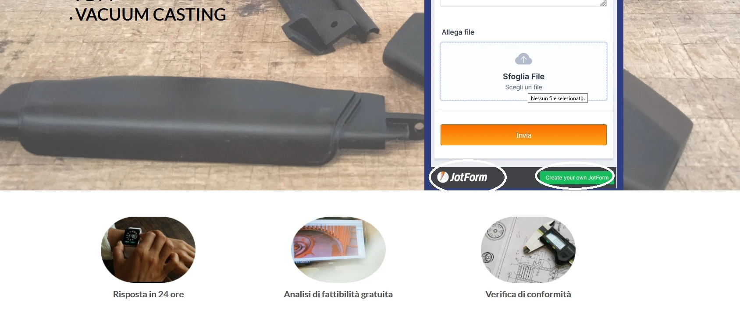
Task: Click Analisi di fattibilità gratuita caption
Action: tap(338, 294)
